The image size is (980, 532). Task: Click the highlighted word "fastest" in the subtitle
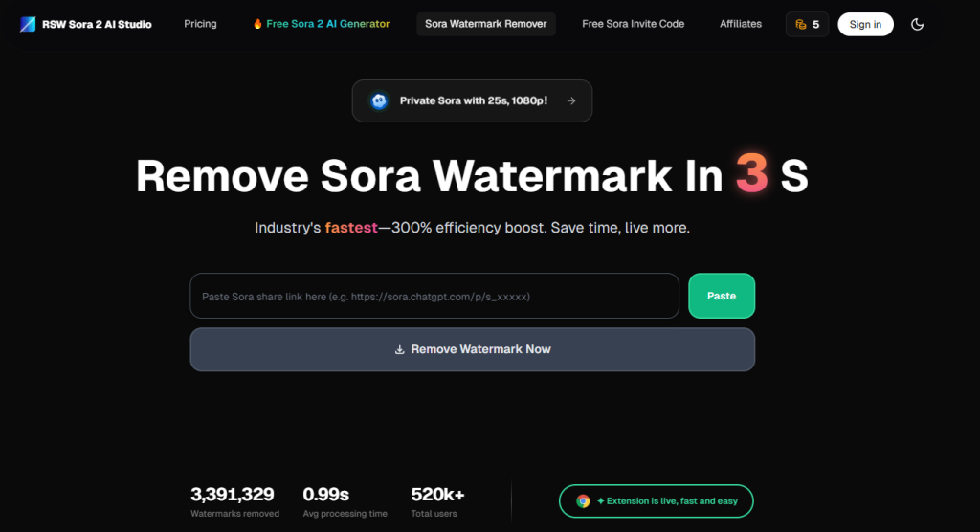click(x=351, y=228)
